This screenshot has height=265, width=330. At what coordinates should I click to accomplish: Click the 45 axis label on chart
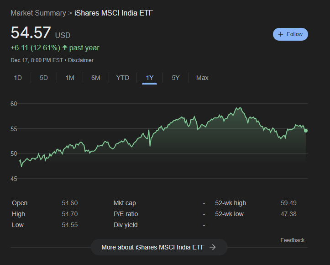[x=14, y=179]
